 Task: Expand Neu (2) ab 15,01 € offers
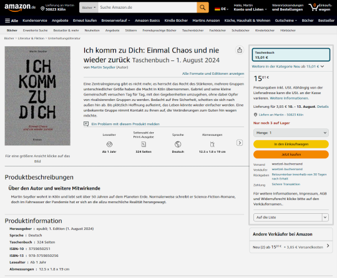point(291,247)
